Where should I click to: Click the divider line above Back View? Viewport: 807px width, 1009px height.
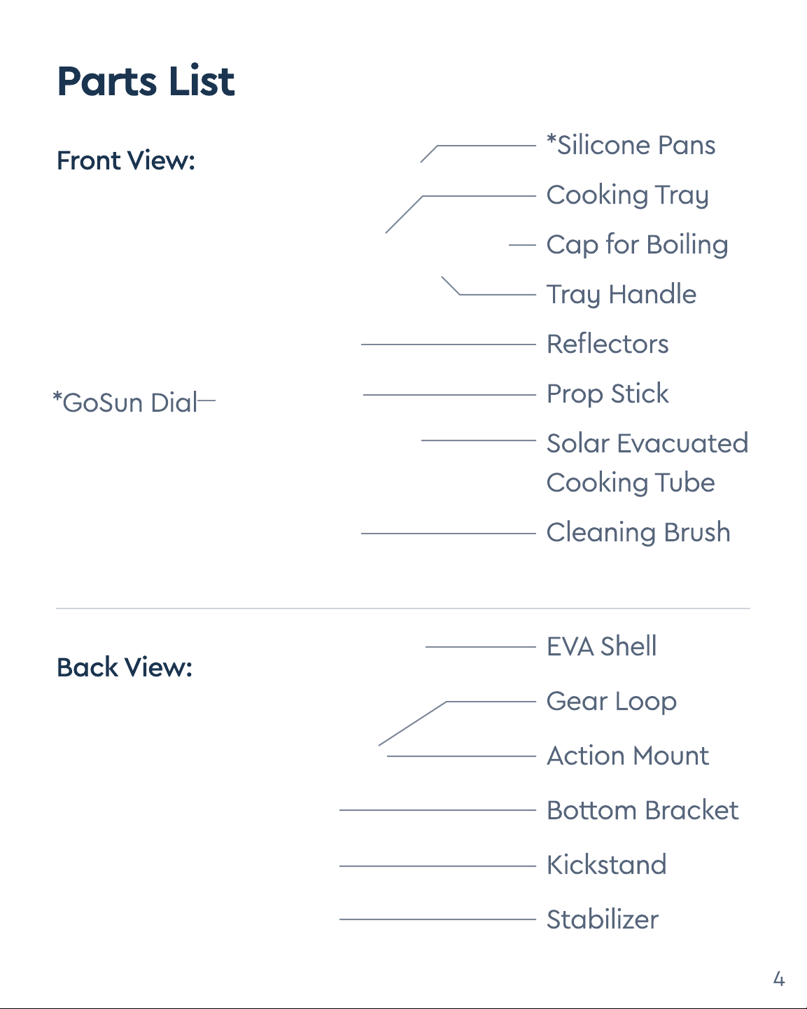click(403, 608)
